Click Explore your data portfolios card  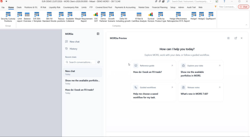[201, 70]
